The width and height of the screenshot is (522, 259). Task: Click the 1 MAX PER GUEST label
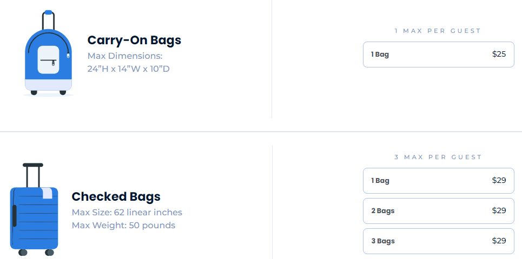438,31
